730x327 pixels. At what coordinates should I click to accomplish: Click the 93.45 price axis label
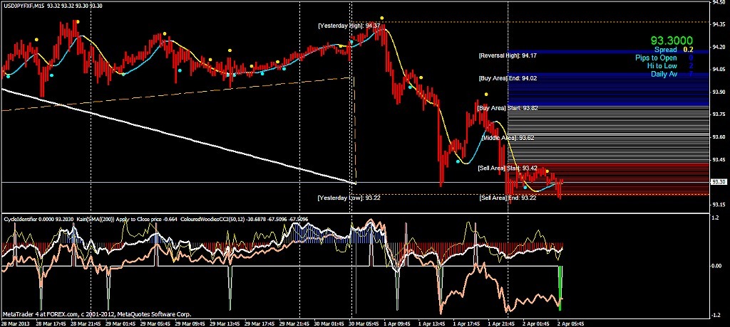(x=719, y=159)
